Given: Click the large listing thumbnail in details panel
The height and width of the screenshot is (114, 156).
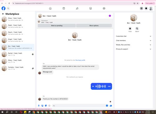Looking at the screenshot, I should pos(134,18).
